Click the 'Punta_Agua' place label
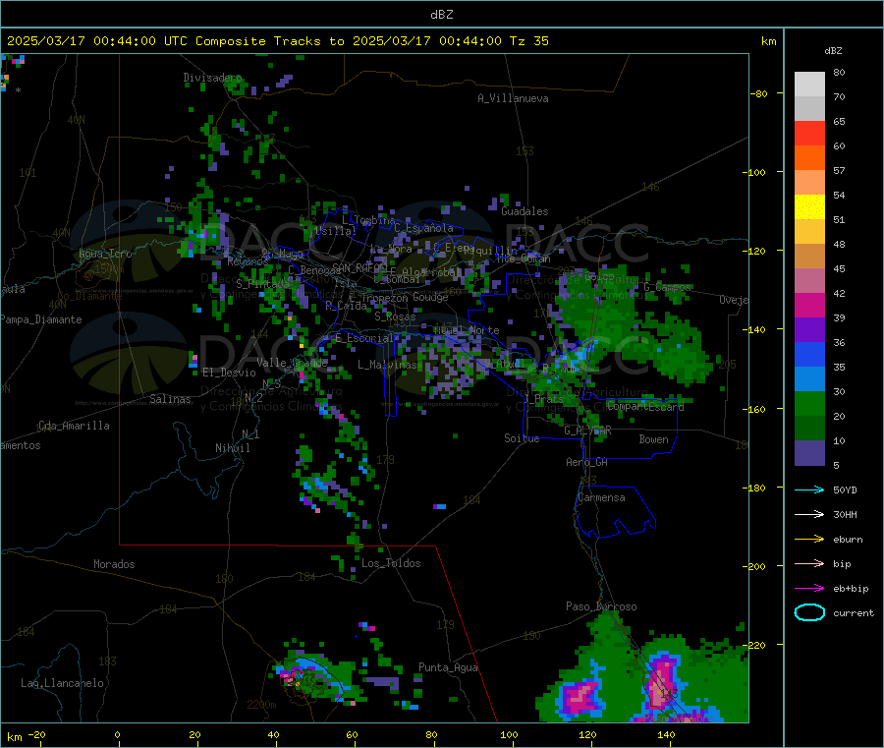 (448, 667)
